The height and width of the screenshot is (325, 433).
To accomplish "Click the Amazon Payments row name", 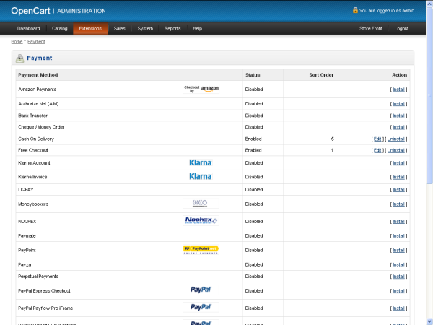I will click(x=38, y=90).
